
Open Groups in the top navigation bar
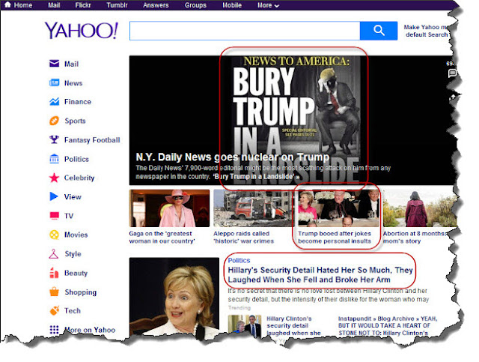195,5
